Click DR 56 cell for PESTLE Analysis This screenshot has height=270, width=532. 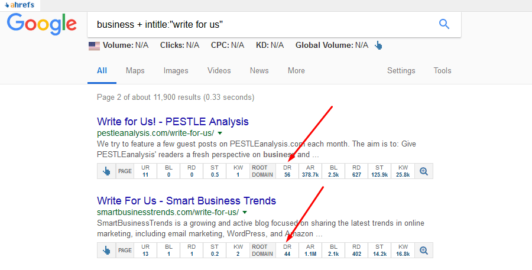click(287, 171)
